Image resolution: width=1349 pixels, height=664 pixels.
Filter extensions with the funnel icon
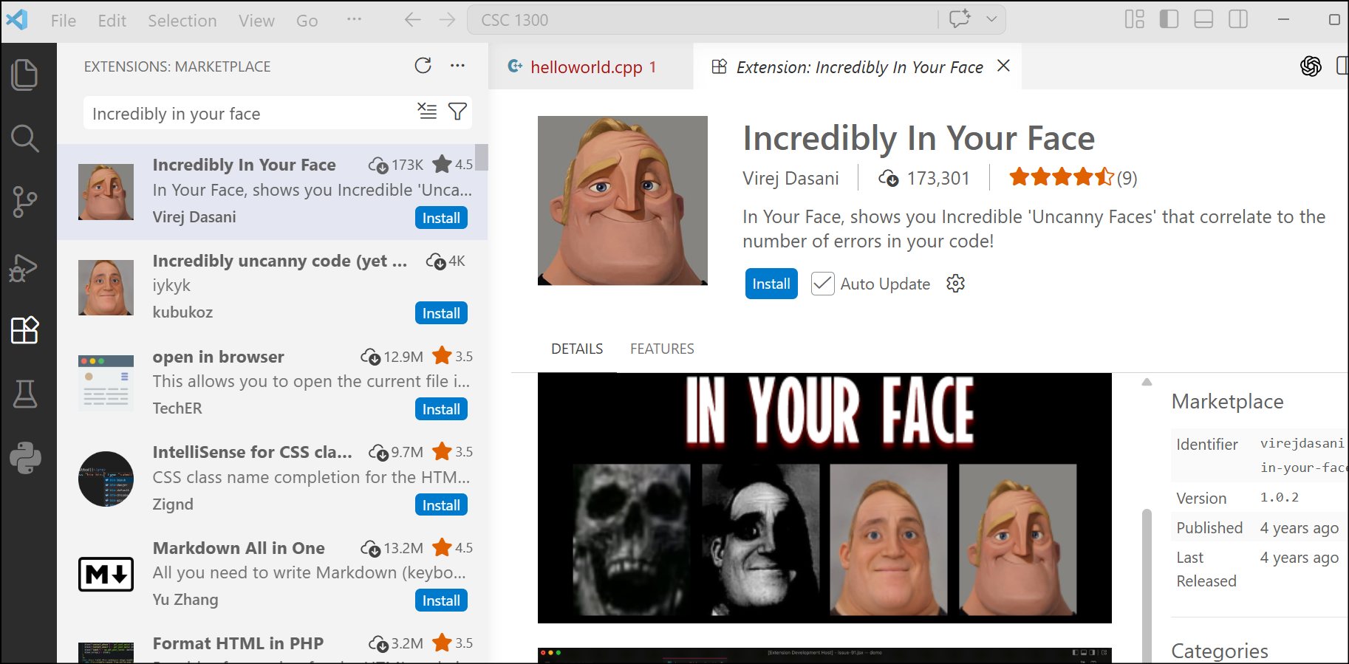click(458, 111)
